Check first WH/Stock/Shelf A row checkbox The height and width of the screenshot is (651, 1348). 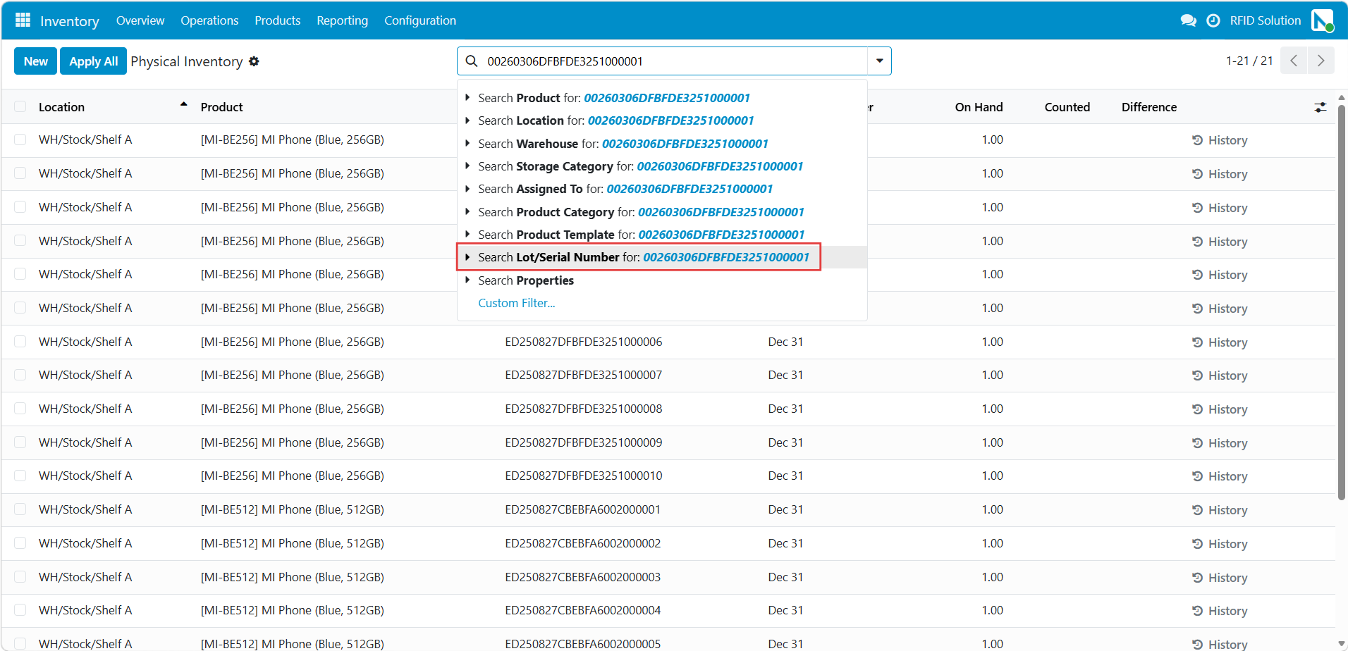coord(20,139)
